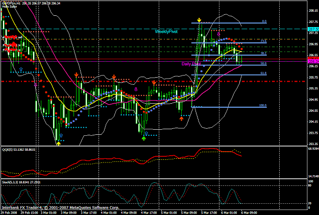Screen dimensions: 319x215
Task: Click the yellow down arrow at the swing high
Action: (x=199, y=20)
